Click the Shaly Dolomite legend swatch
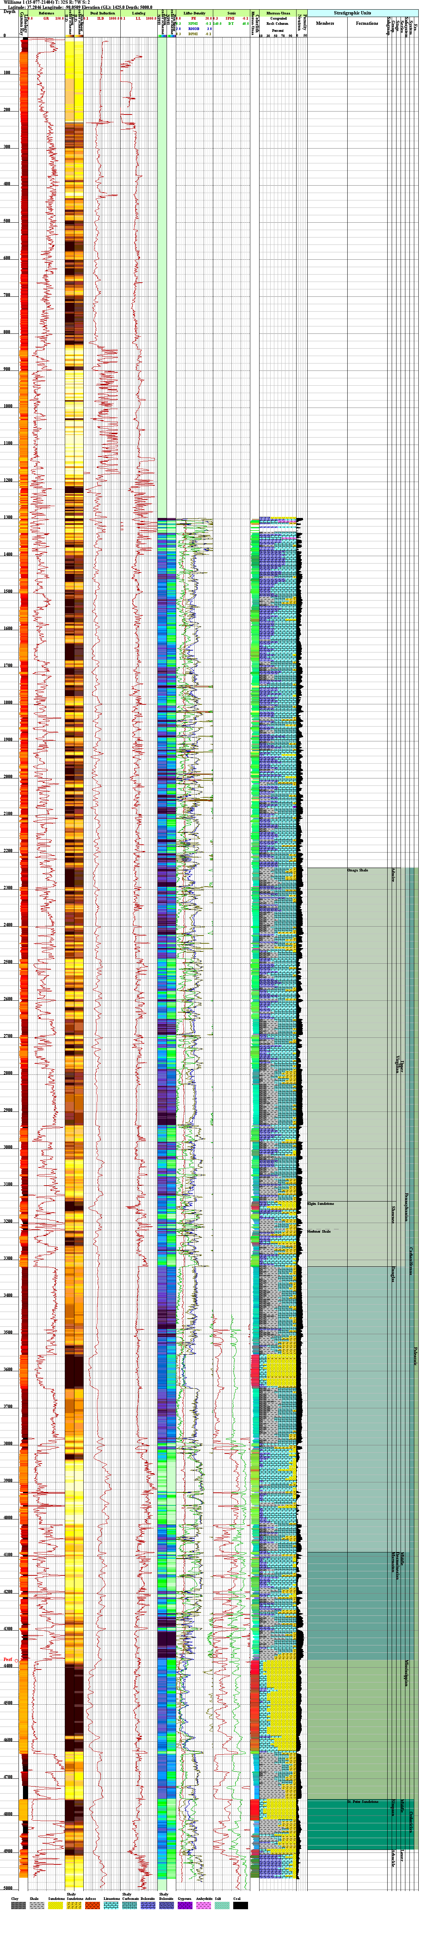 click(167, 1906)
